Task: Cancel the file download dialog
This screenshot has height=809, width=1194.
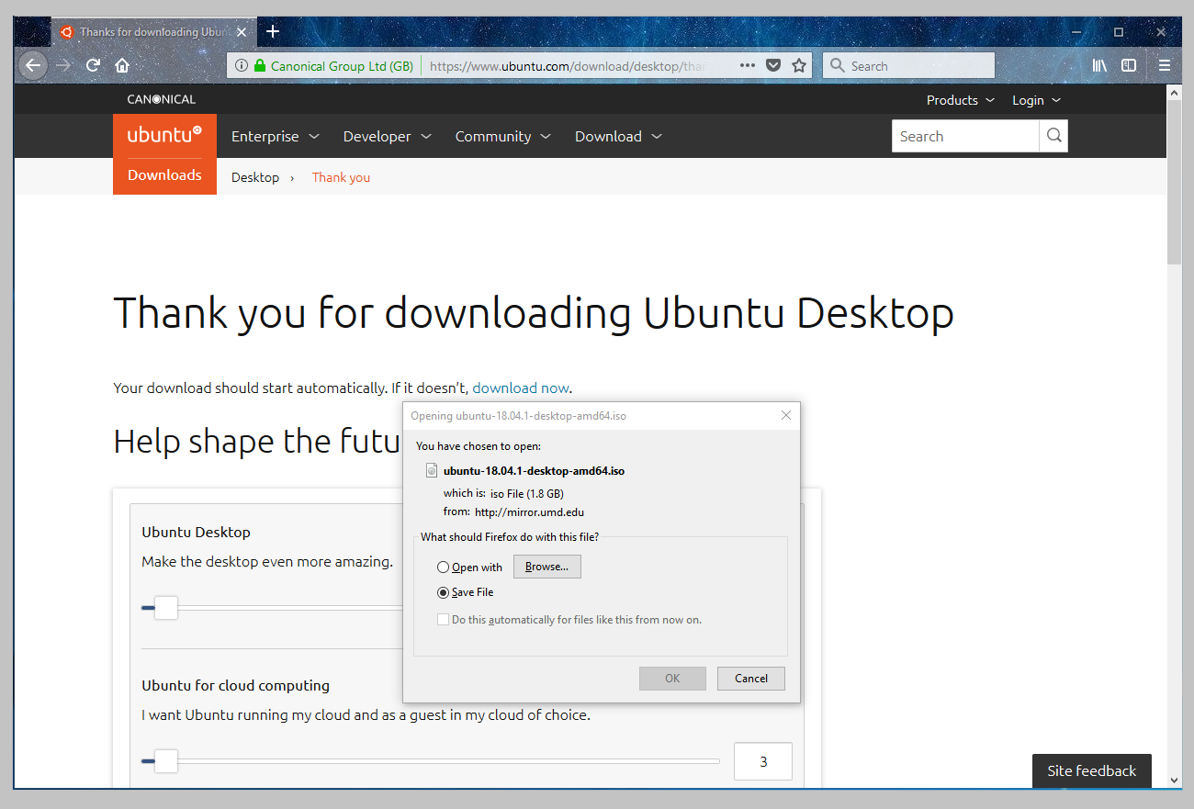Action: pyautogui.click(x=751, y=679)
